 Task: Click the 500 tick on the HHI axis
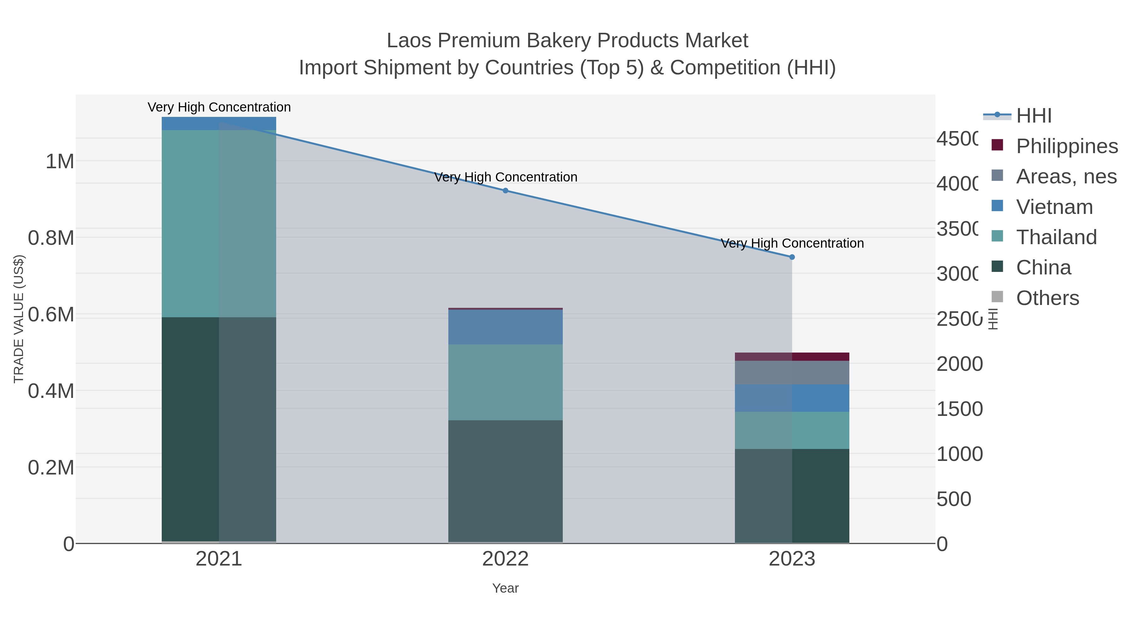point(954,499)
